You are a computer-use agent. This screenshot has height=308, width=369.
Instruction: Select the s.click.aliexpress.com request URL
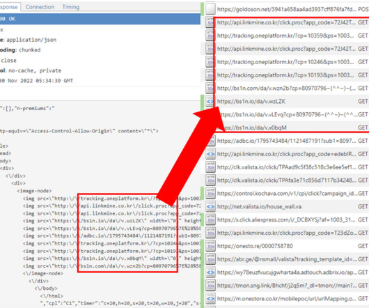[286, 220]
